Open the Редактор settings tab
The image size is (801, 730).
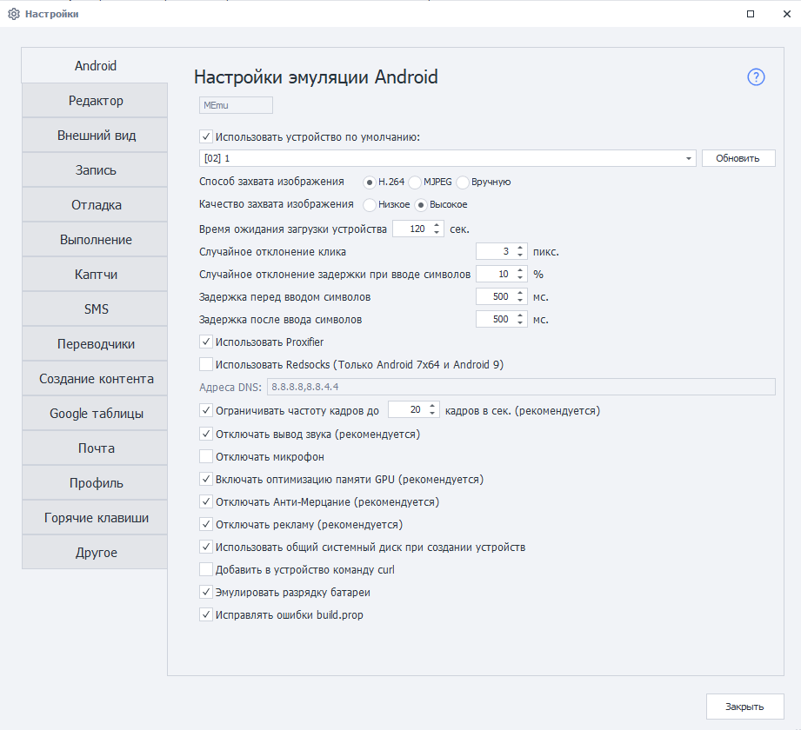click(x=96, y=101)
